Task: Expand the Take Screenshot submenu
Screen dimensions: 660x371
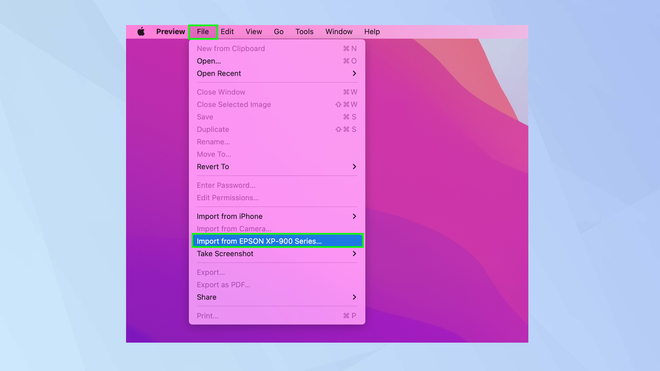Action: tap(225, 253)
